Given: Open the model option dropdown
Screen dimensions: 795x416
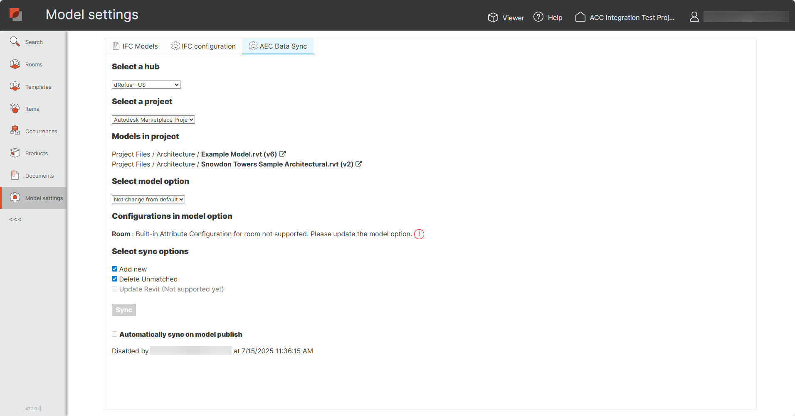Looking at the screenshot, I should point(148,199).
